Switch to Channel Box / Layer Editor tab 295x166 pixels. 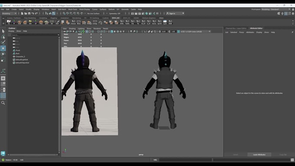236,28
